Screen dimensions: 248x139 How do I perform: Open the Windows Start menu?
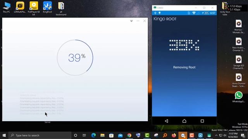(4, 136)
